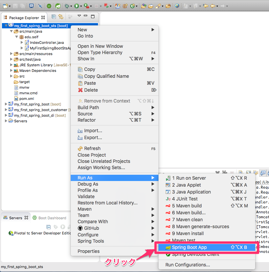The width and height of the screenshot is (269, 272).
Task: Collapse the edu.self package
Action: 17,37
